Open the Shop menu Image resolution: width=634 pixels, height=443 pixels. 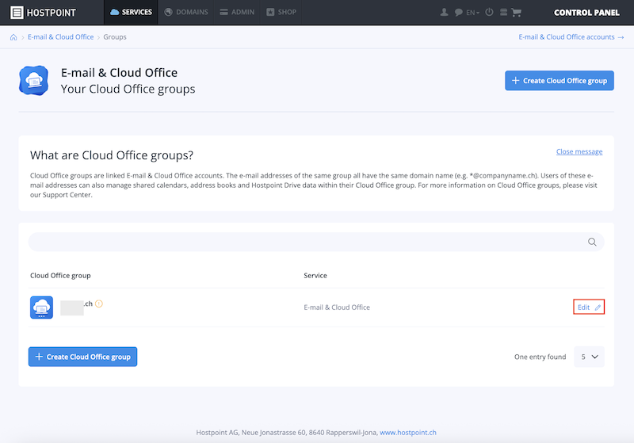[281, 12]
